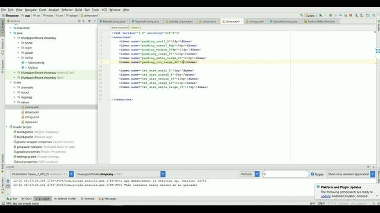Viewport: 380px width, 213px height.
Task: Click the project panel settings gear
Action: click(89, 21)
